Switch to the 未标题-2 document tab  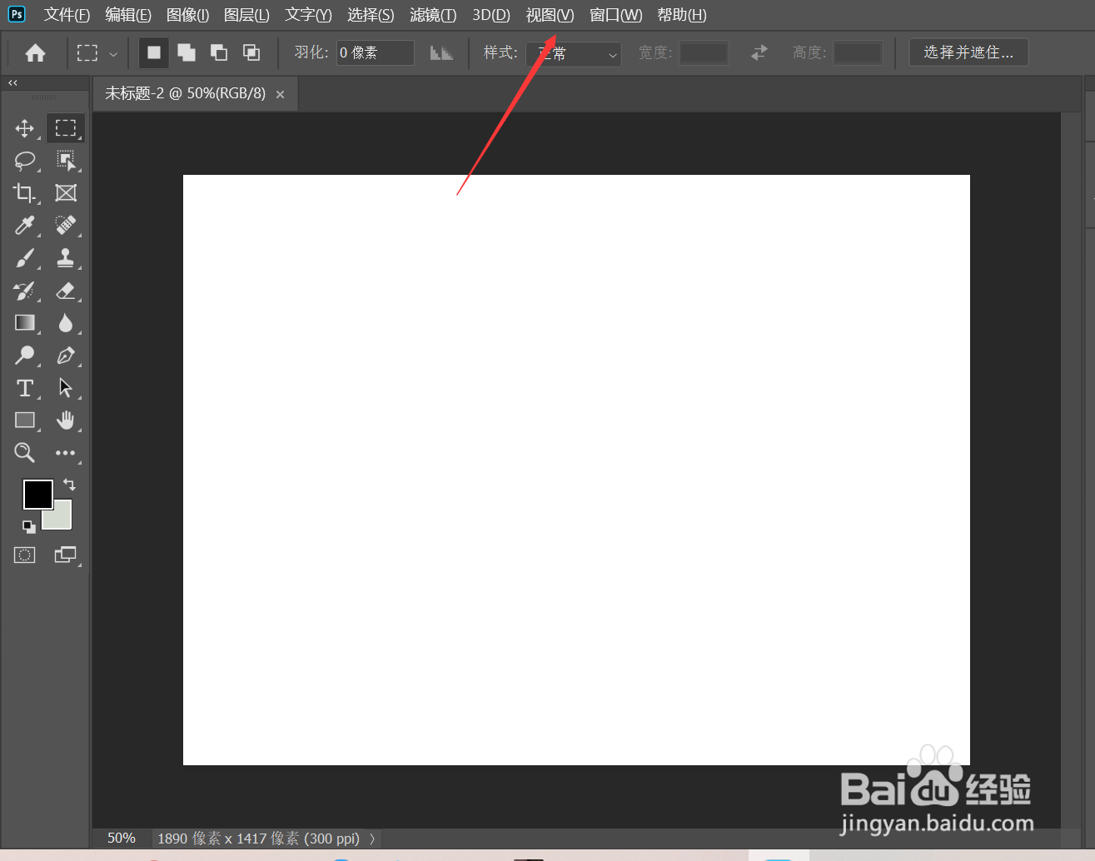pyautogui.click(x=185, y=94)
